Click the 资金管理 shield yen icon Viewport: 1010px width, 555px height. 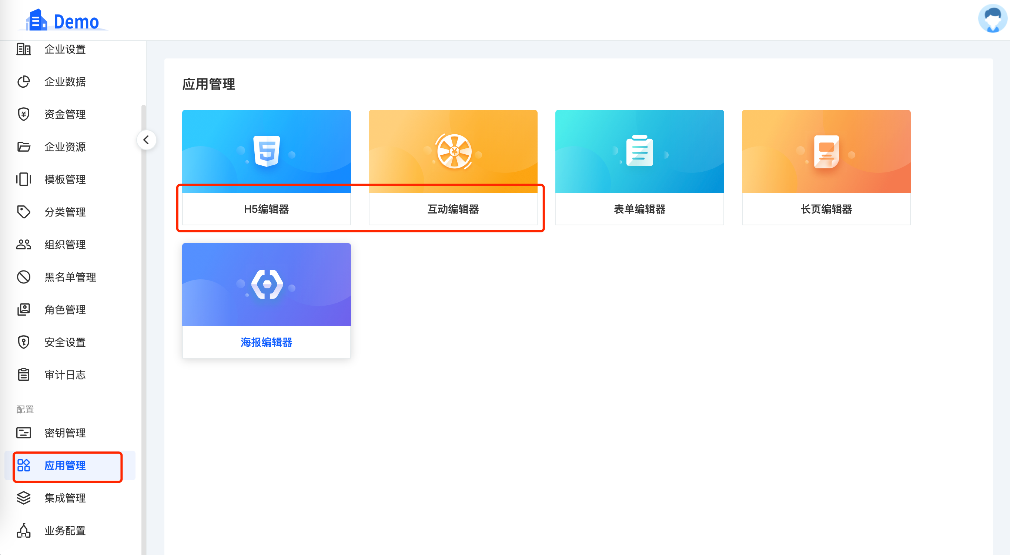(24, 114)
